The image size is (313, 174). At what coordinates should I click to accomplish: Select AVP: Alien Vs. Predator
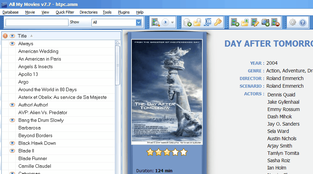43,112
